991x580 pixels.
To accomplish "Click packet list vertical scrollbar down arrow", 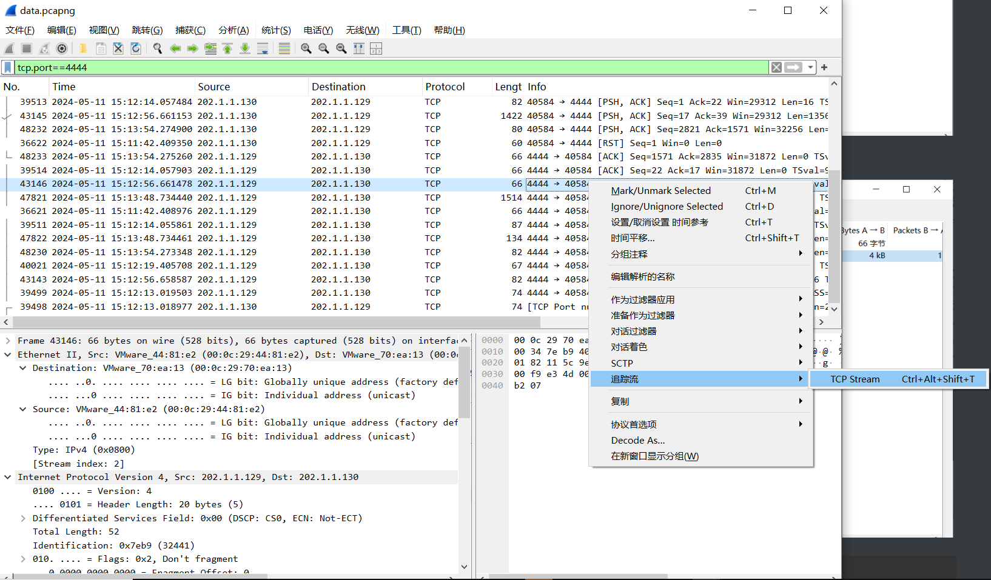I will 835,308.
